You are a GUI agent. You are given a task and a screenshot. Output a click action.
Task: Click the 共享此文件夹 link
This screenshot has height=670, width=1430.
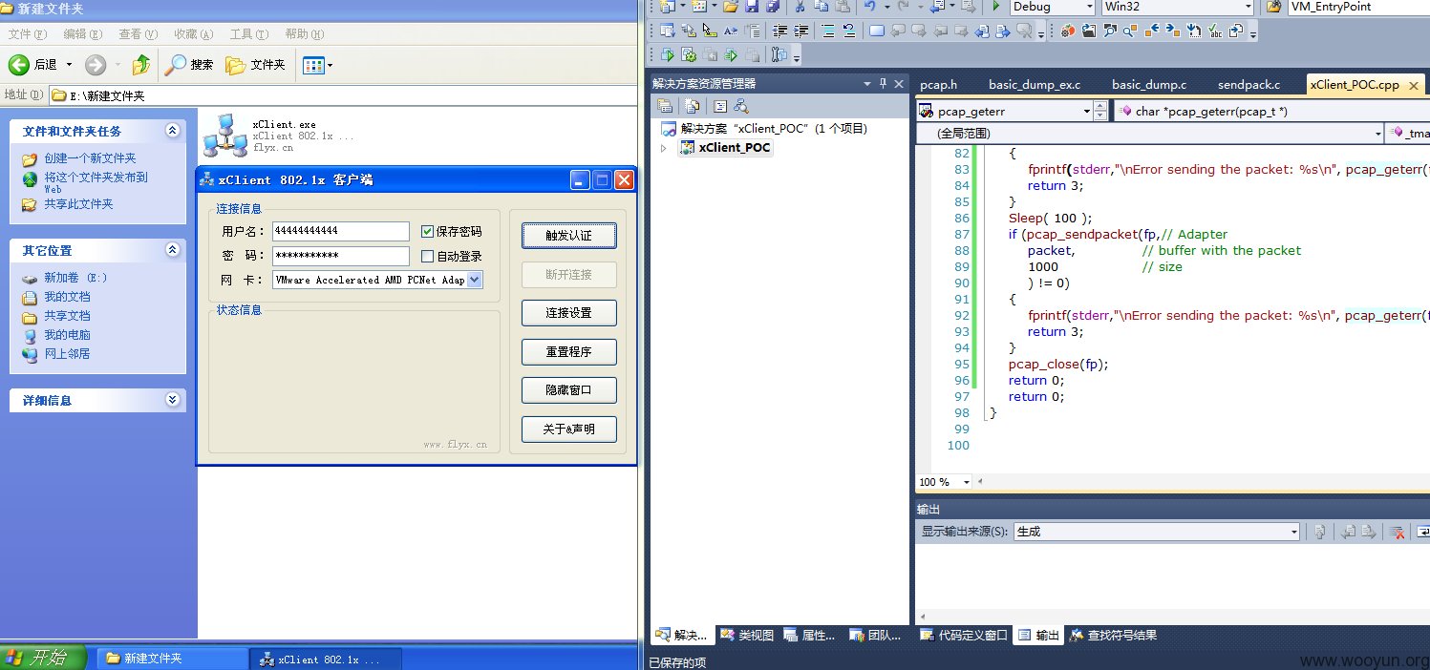[78, 204]
